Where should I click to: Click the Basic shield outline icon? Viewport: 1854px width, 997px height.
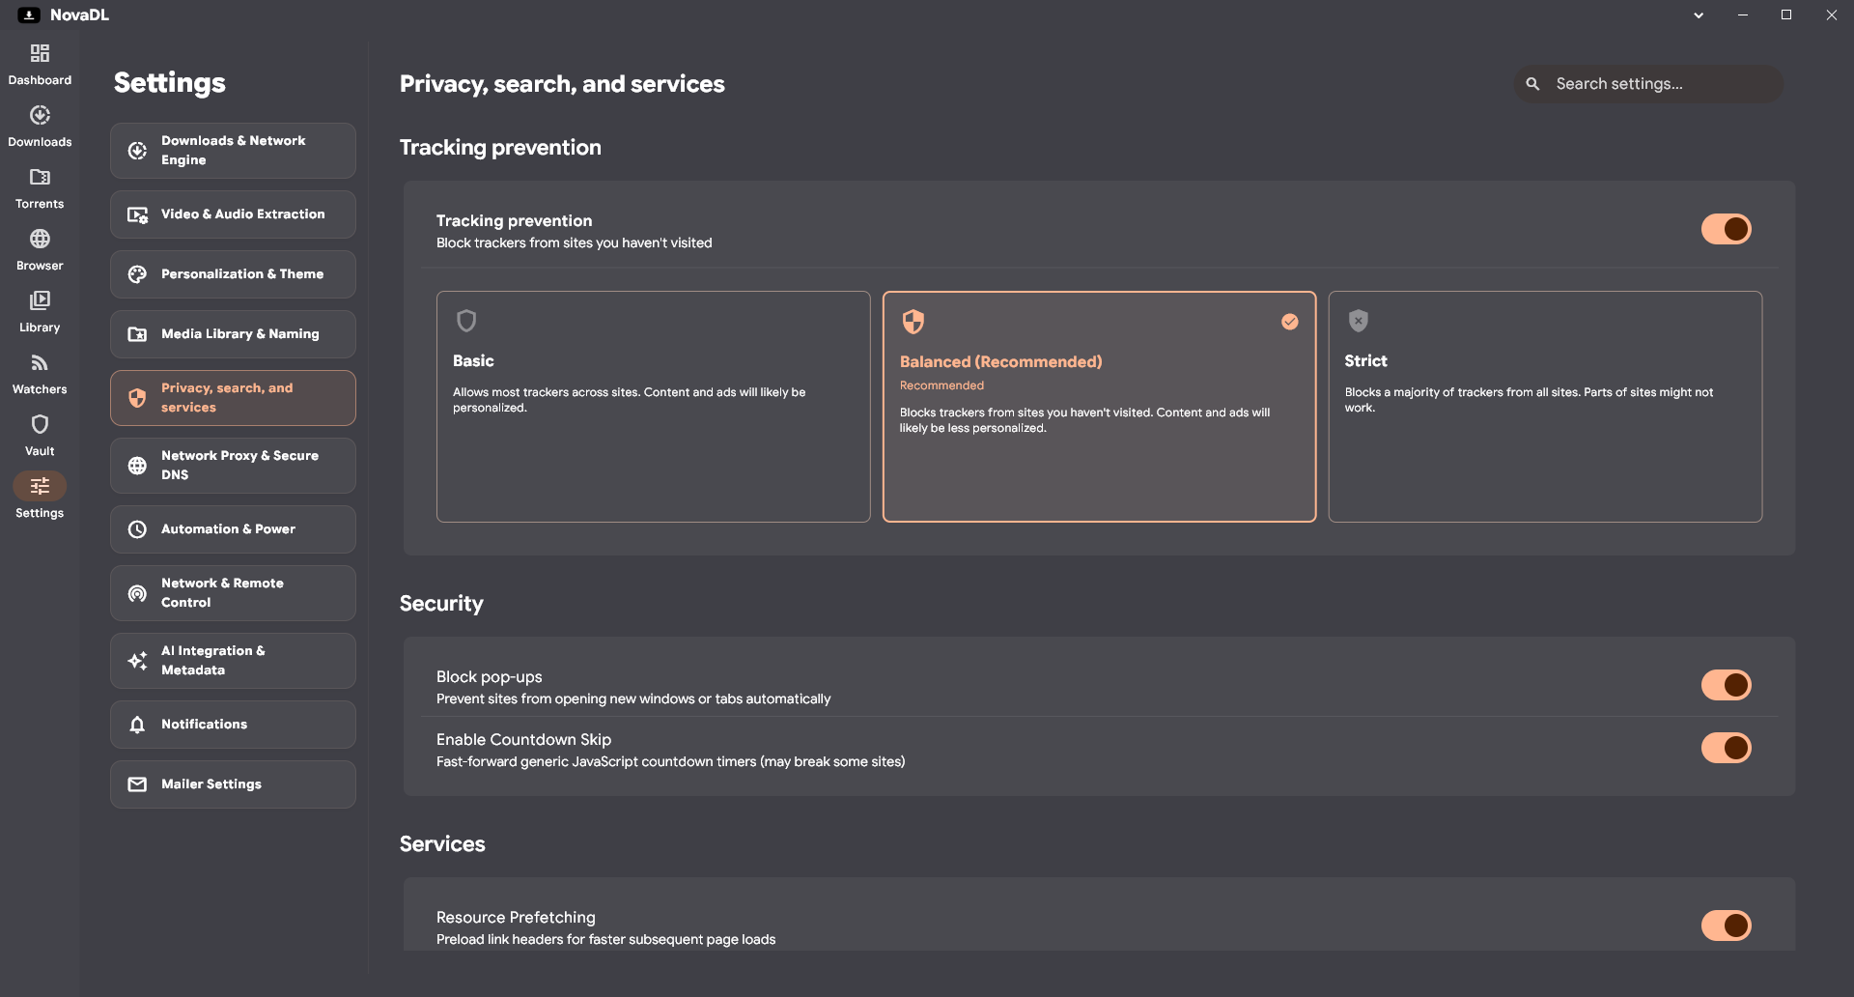466,321
